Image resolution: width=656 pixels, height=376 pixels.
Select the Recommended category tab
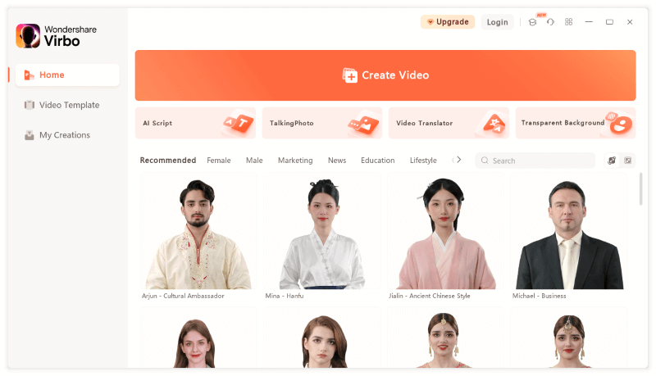click(168, 161)
